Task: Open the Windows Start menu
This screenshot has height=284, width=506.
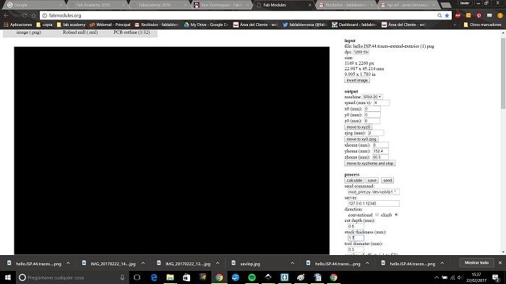Action: [8, 277]
